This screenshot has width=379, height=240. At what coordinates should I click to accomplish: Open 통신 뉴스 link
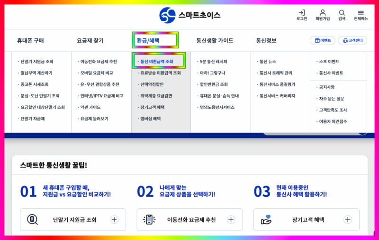pos(268,62)
